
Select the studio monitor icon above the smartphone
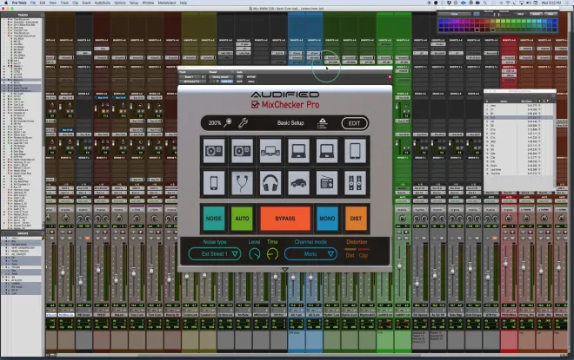214,150
